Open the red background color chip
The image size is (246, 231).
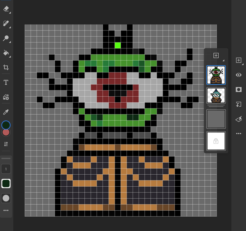coord(6,133)
